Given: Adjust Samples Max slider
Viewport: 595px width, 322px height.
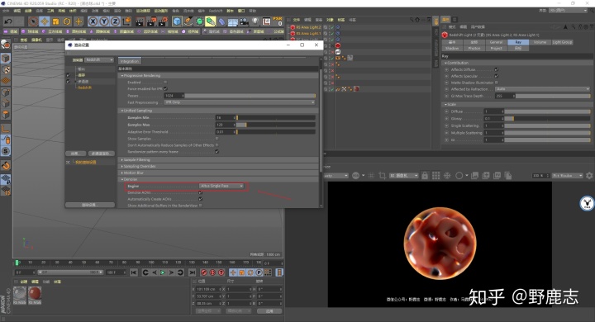Looking at the screenshot, I should (275, 125).
